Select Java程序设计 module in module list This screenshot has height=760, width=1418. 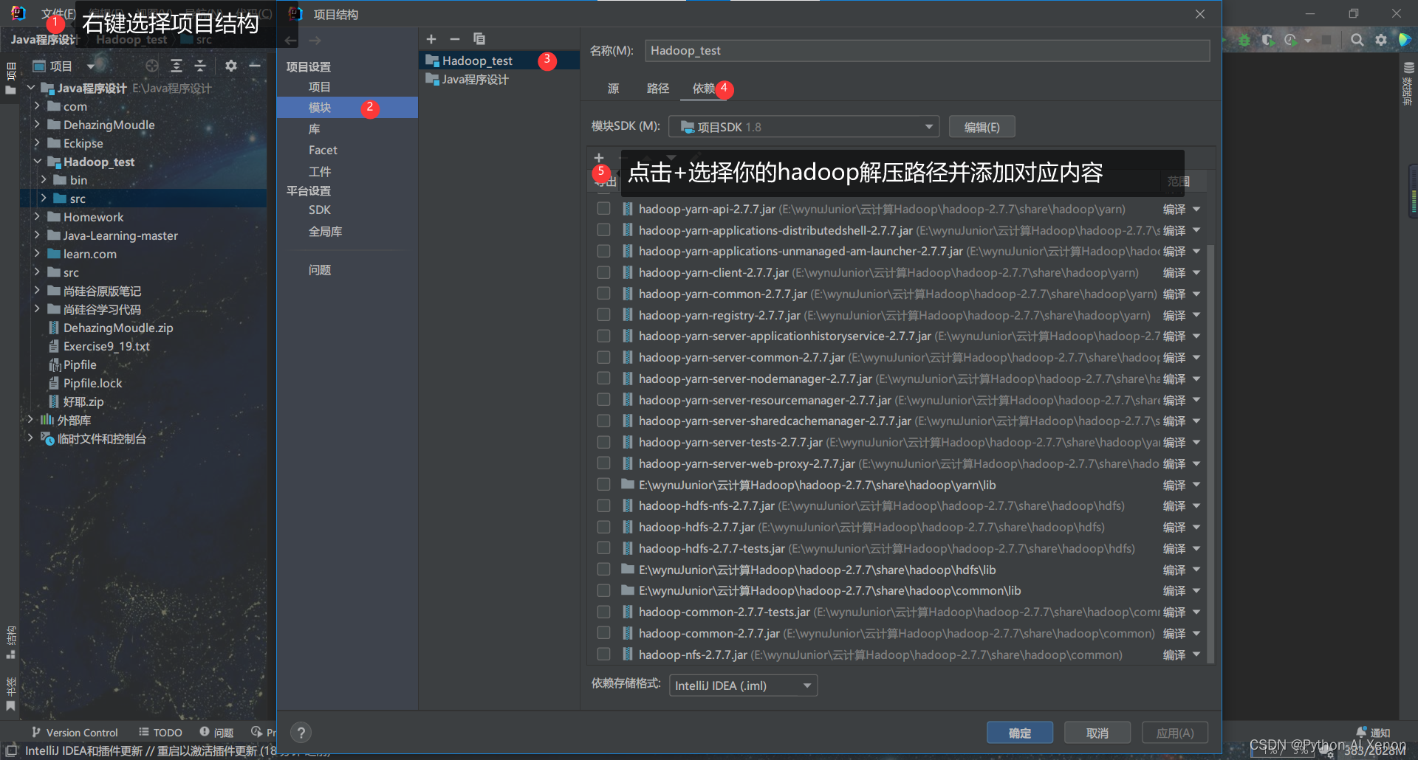tap(499, 80)
